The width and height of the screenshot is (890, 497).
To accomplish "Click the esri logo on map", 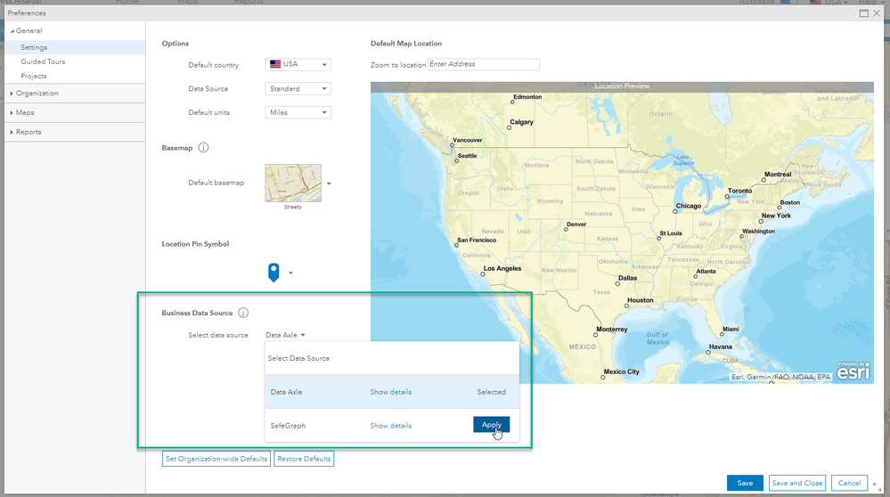I will tap(853, 371).
